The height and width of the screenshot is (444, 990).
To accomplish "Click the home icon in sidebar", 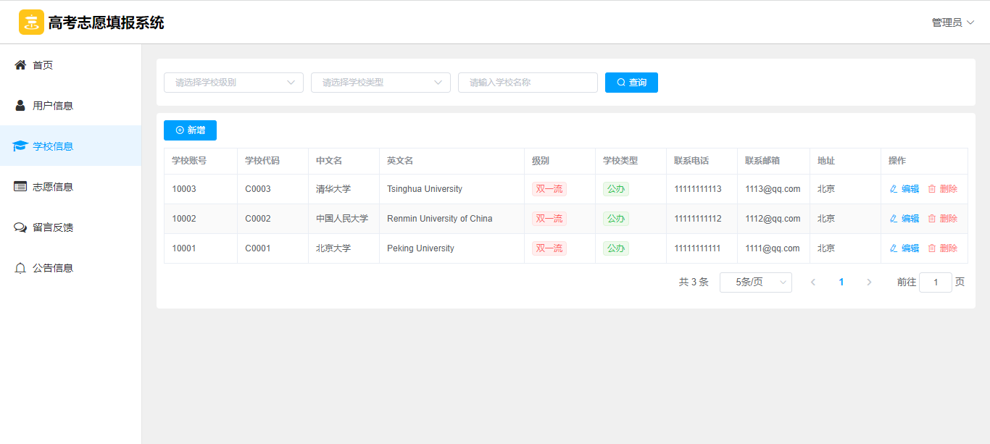I will pyautogui.click(x=20, y=65).
